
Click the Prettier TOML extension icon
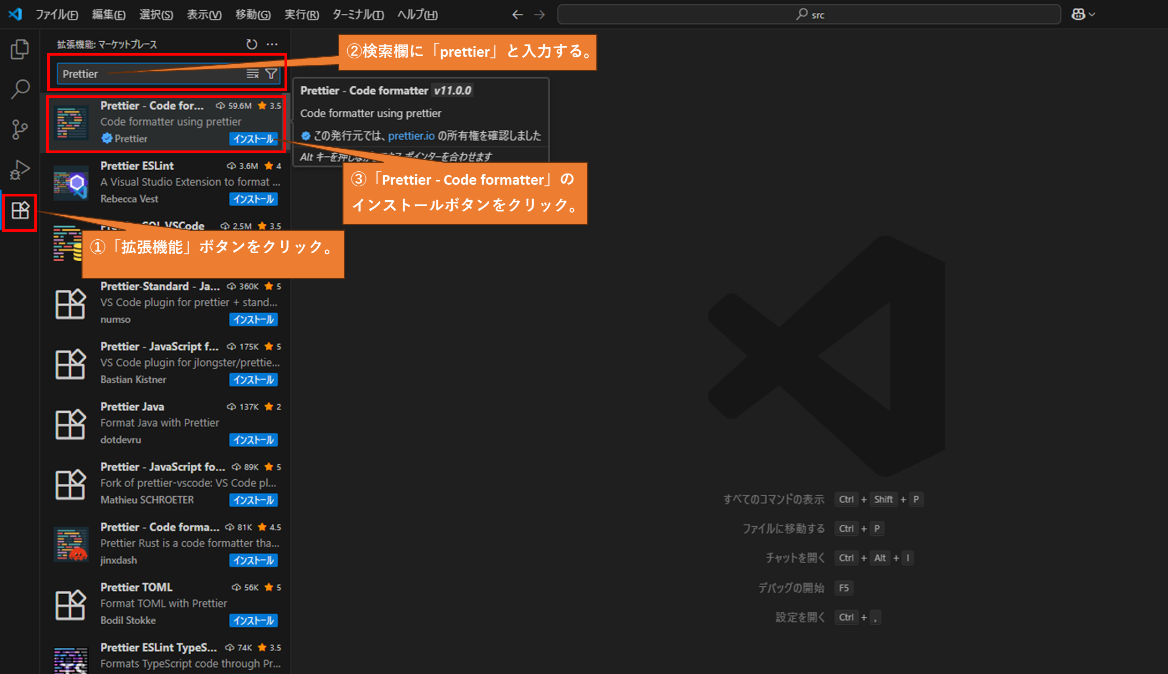(x=71, y=604)
